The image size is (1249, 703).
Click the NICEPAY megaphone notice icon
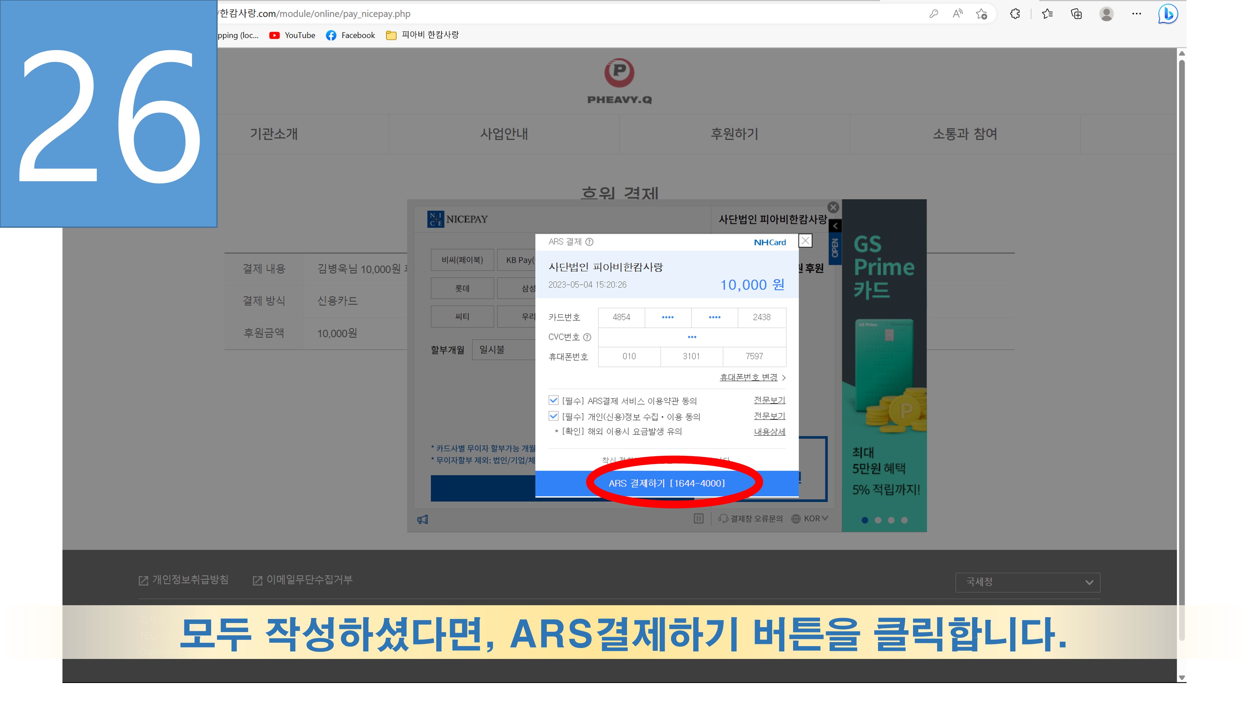click(423, 520)
